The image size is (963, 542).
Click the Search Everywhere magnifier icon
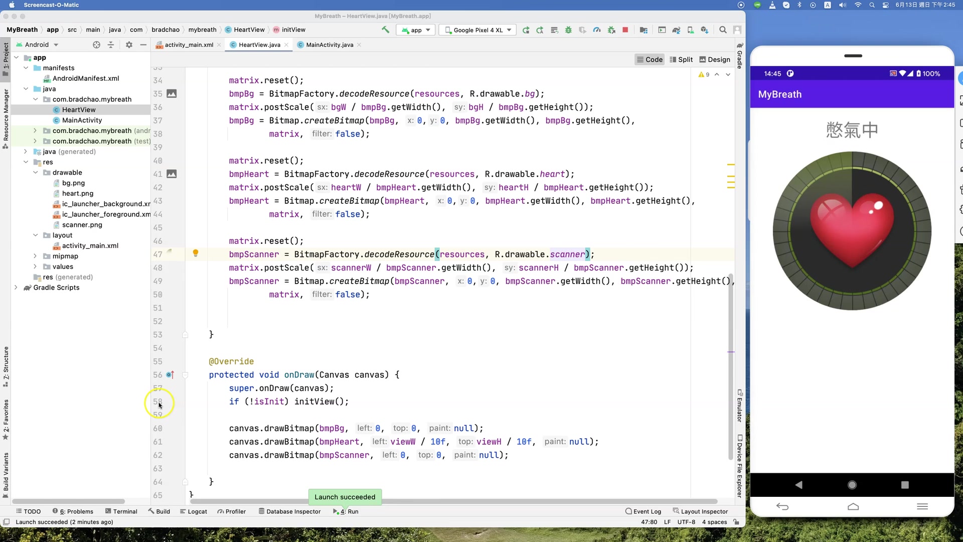[723, 30]
